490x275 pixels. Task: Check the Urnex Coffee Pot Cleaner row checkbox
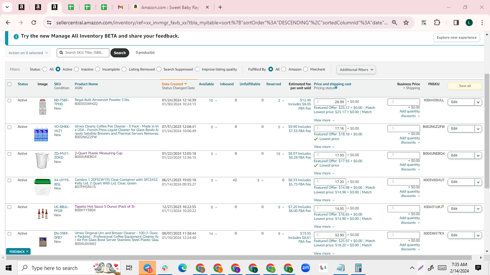9,127
